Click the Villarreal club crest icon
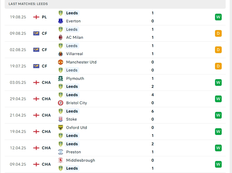This screenshot has width=232, height=173. [x=61, y=54]
